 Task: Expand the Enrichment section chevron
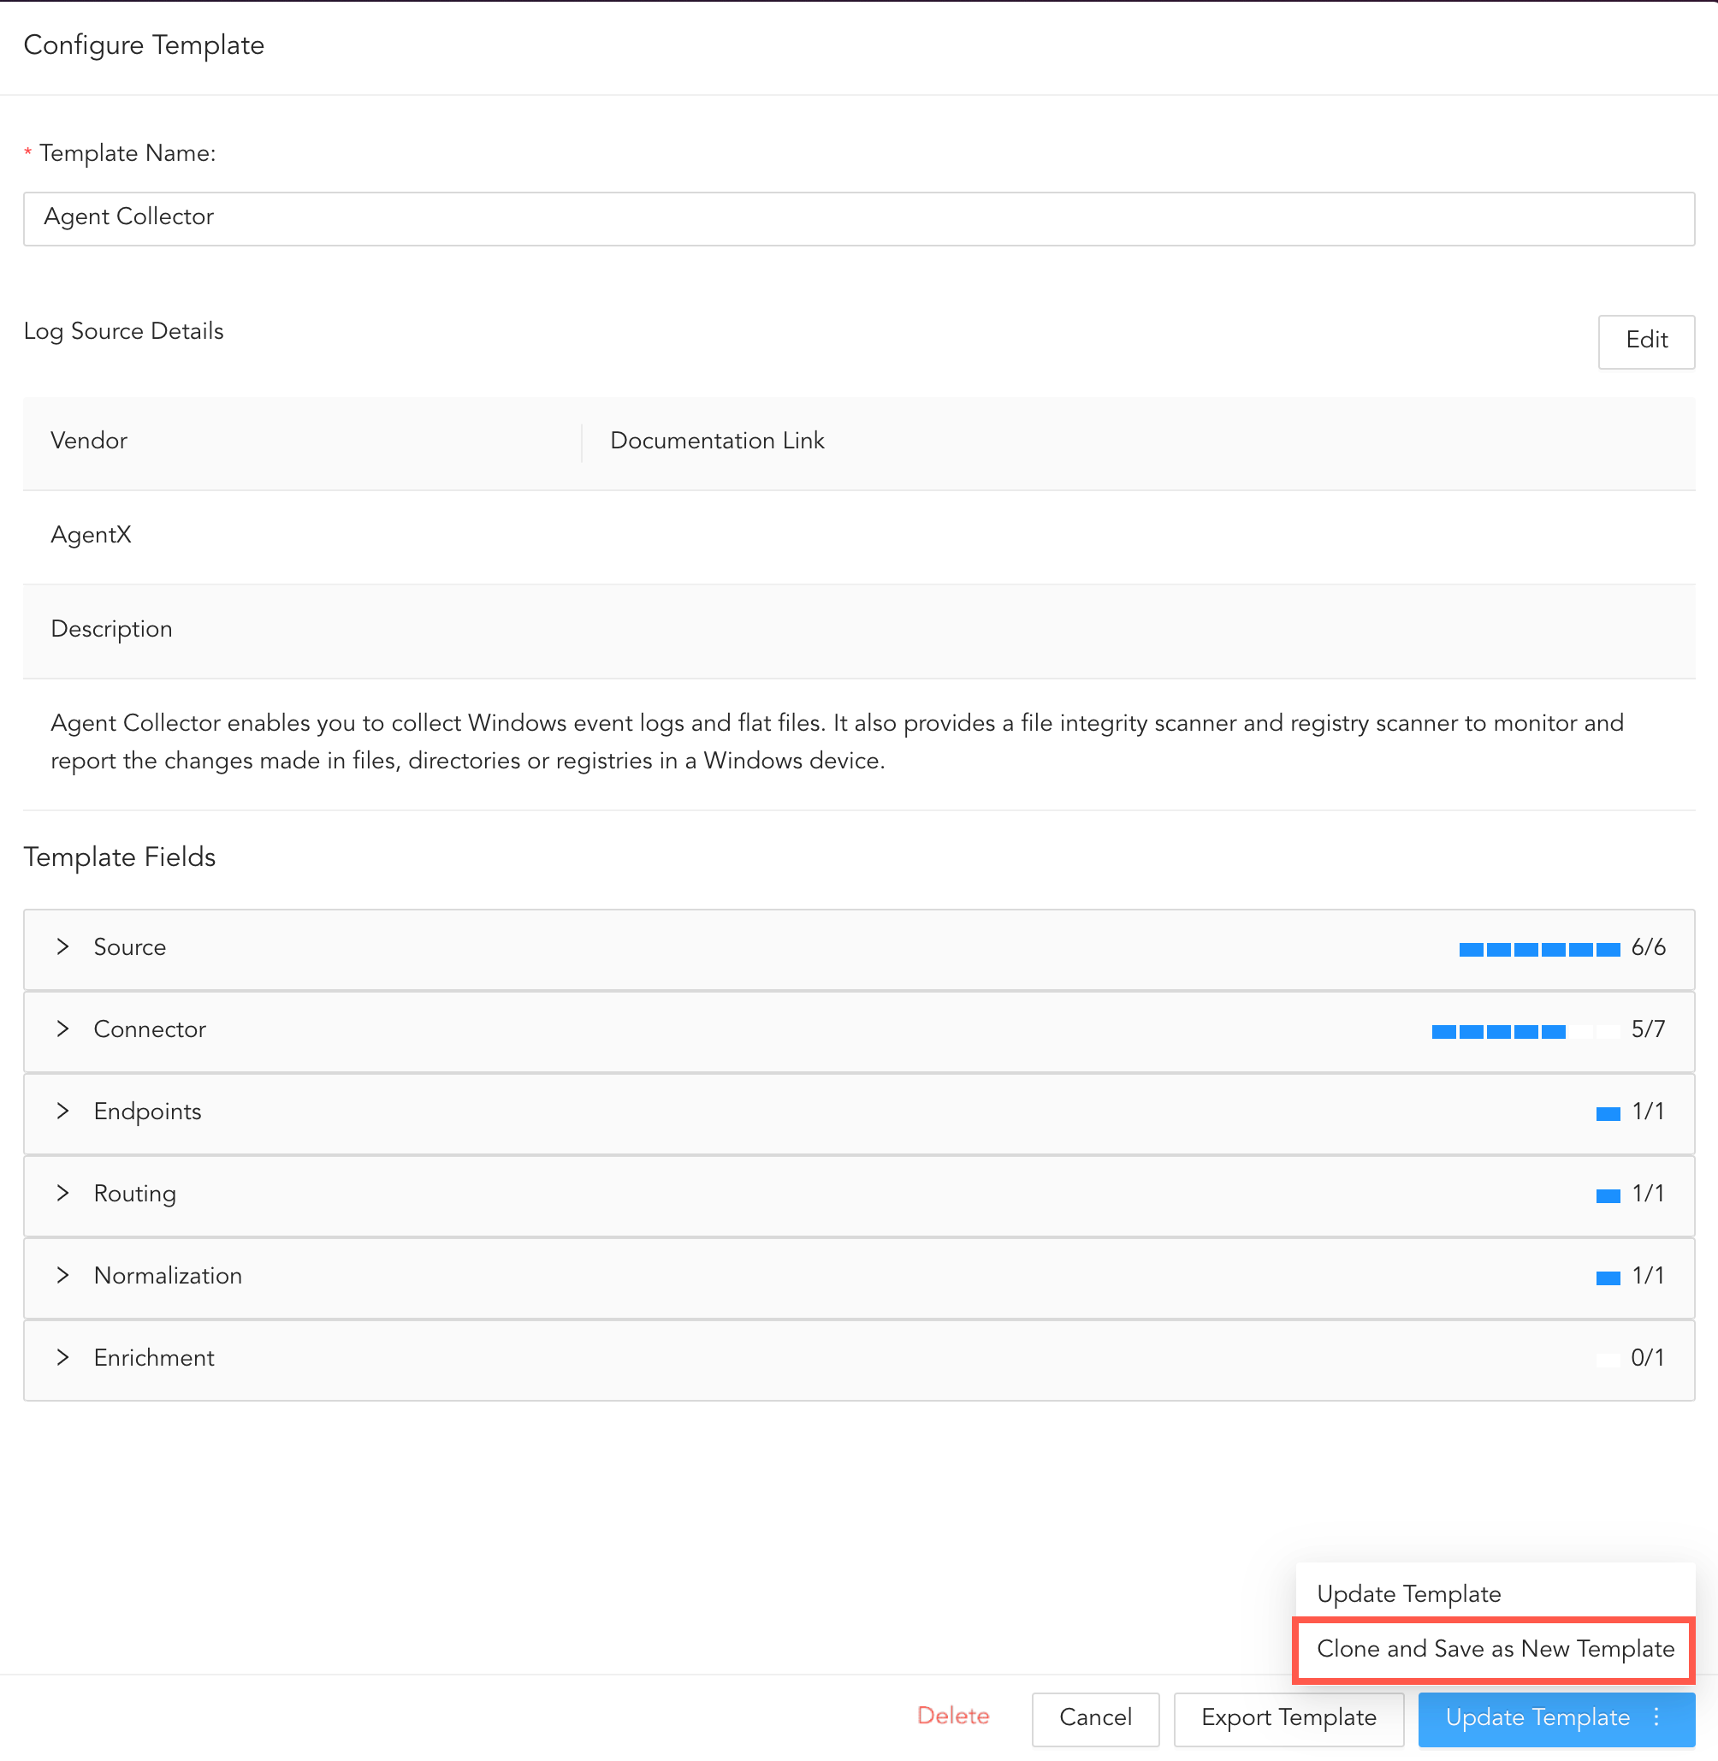click(62, 1357)
